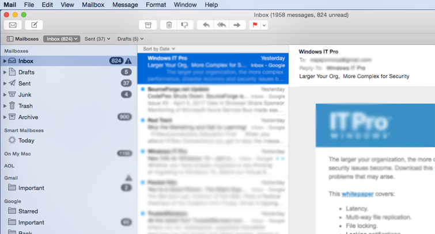Select the Archive box icon in sidebar
Screen dimensions: 435x234
click(12, 117)
